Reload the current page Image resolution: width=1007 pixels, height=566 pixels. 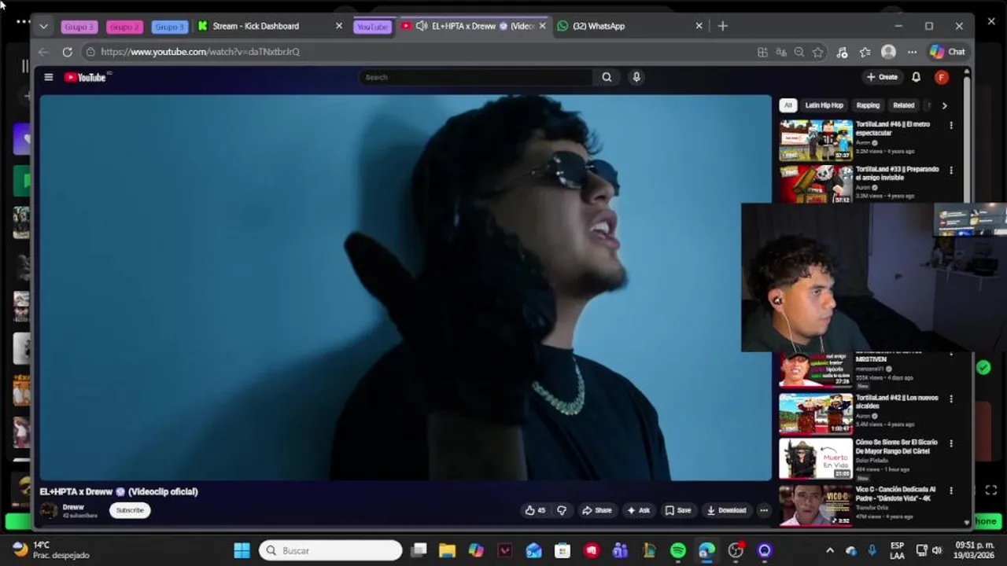68,52
